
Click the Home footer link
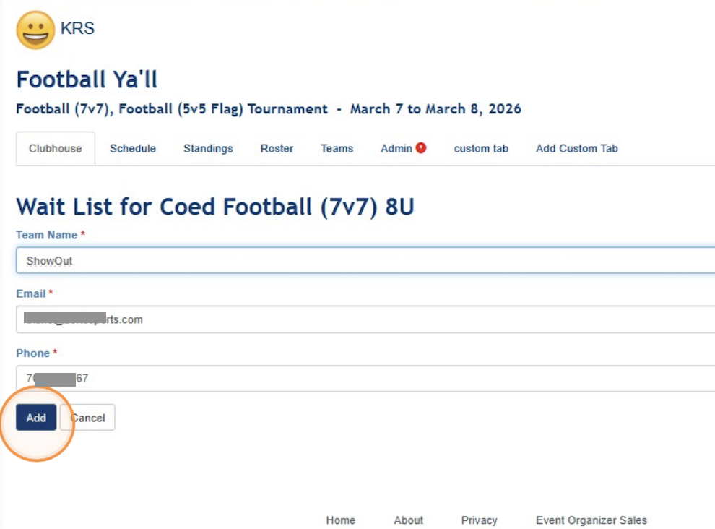pyautogui.click(x=340, y=520)
